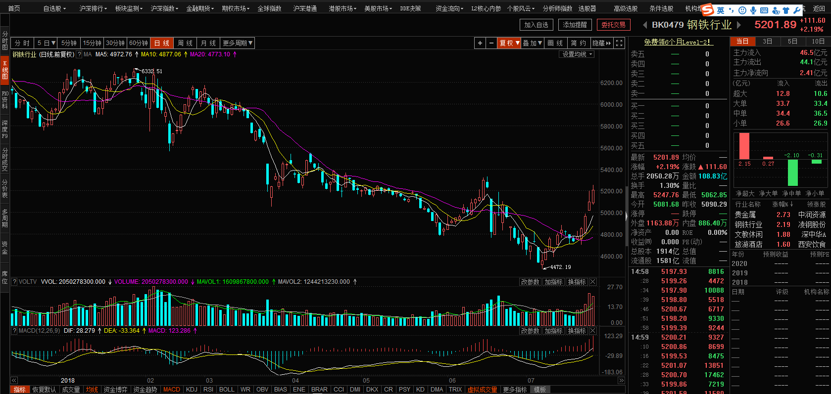Click 委托交易 button
Screen dimensions: 831x394
point(613,25)
